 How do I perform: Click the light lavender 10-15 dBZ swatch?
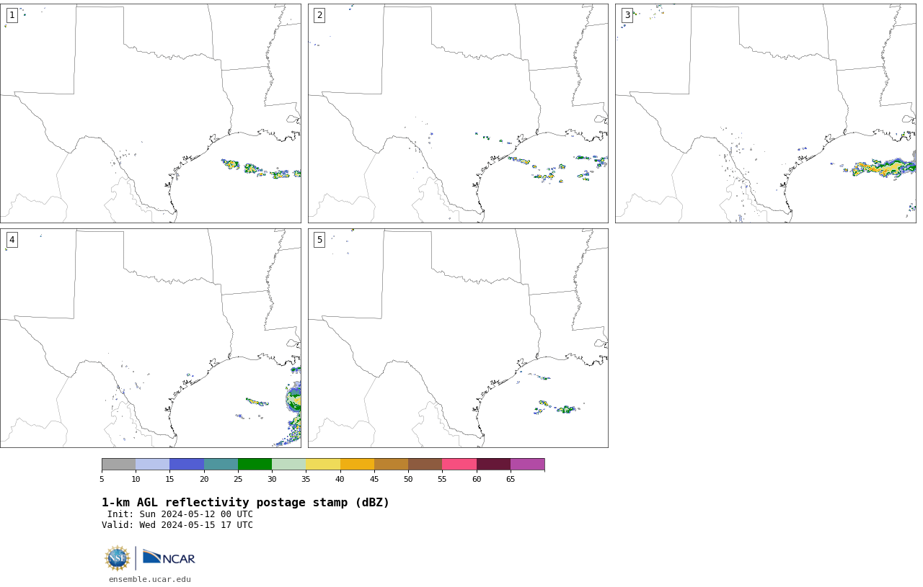(x=152, y=464)
